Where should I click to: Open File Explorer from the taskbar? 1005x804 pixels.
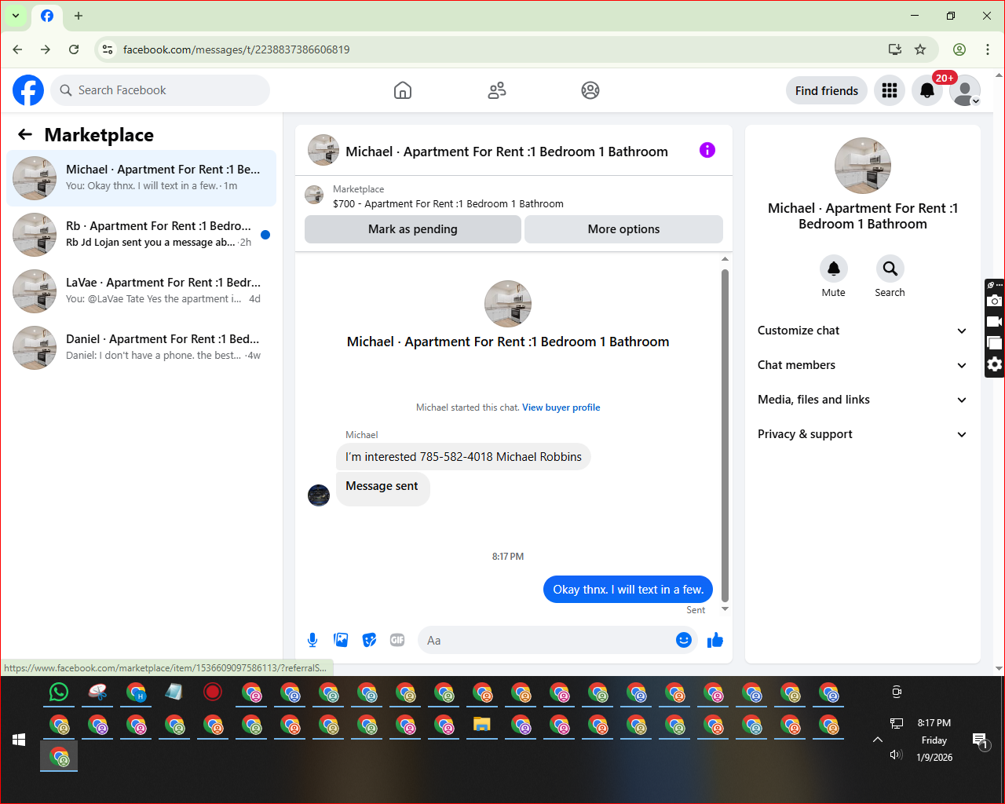pos(482,724)
